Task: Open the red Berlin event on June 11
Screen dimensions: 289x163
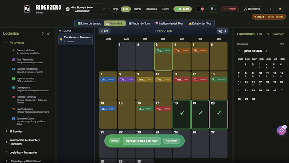Action: point(182,80)
